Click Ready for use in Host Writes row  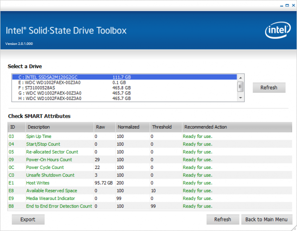click(198, 183)
